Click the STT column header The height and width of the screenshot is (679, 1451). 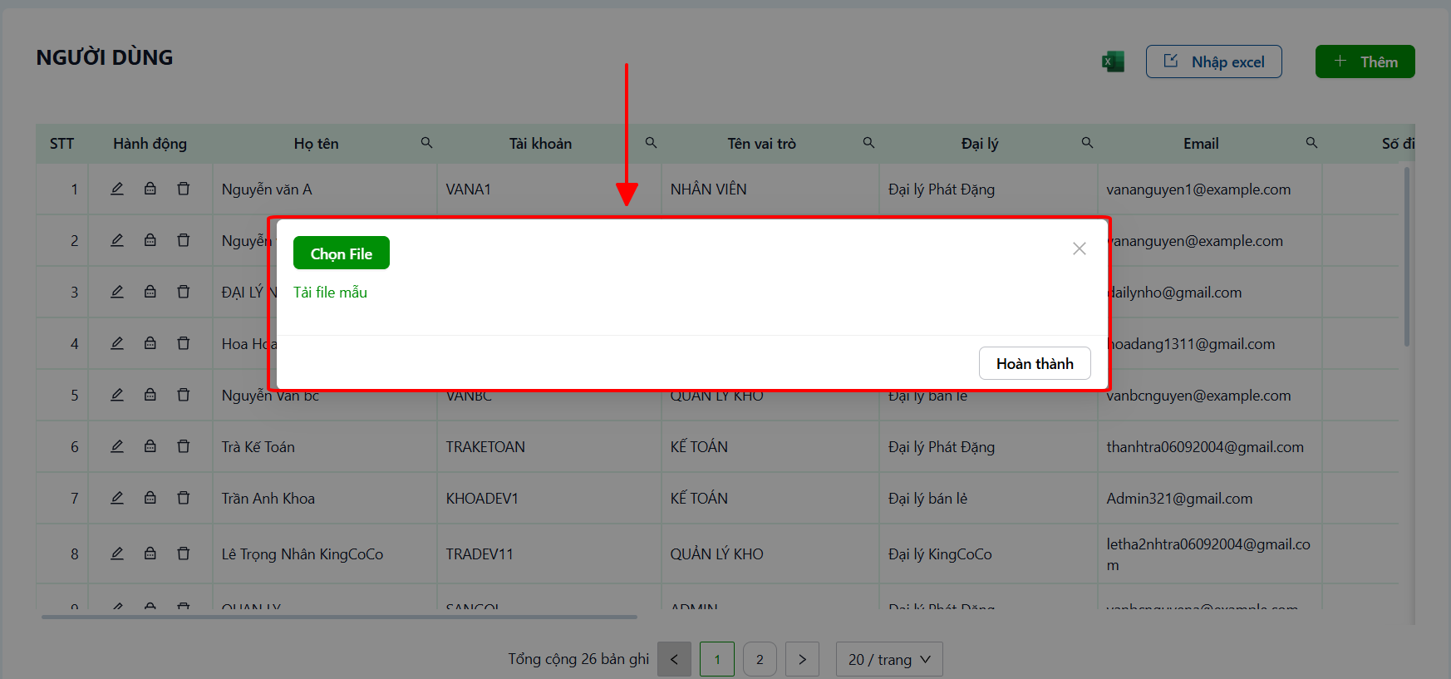point(62,144)
